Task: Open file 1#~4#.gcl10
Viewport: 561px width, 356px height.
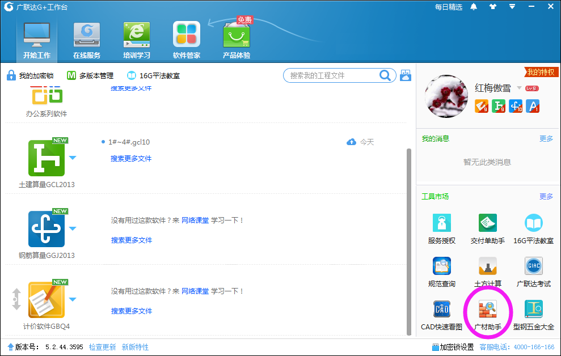Action: [129, 142]
